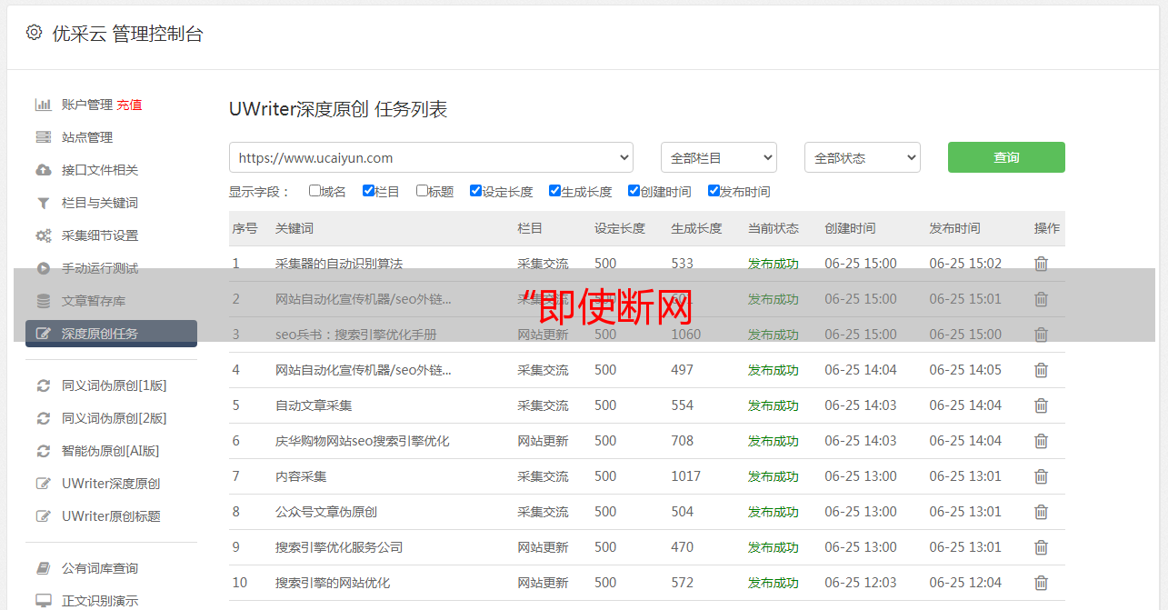
Task: Open UWriter深度原创 in the sidebar
Action: click(x=111, y=484)
